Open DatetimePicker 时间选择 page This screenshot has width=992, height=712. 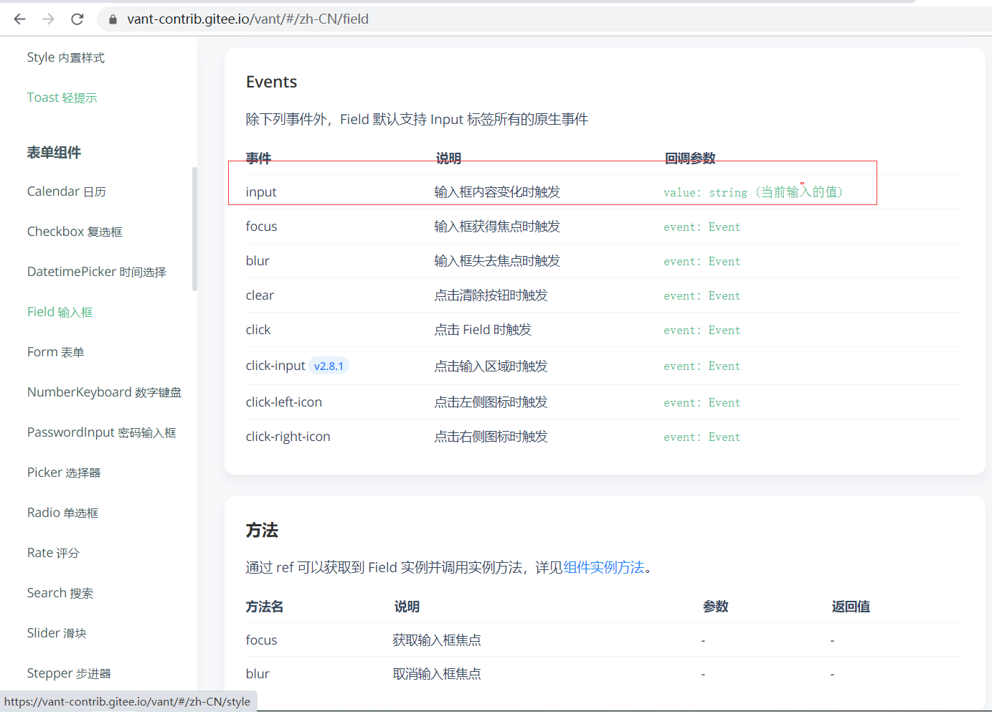[96, 272]
